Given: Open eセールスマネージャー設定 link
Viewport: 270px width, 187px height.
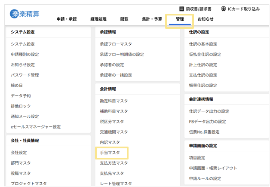Looking at the screenshot, I should (36, 127).
